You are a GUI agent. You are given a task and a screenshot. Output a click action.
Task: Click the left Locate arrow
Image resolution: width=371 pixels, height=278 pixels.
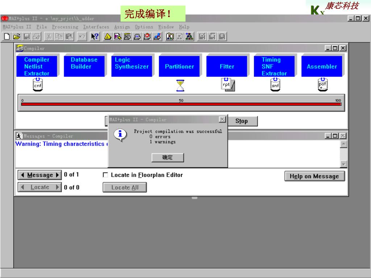22,187
